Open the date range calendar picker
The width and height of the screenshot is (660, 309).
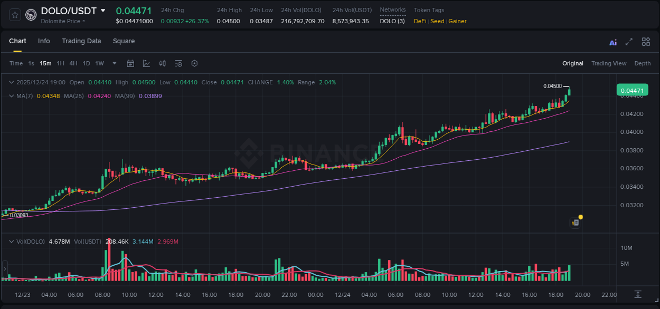(x=130, y=63)
